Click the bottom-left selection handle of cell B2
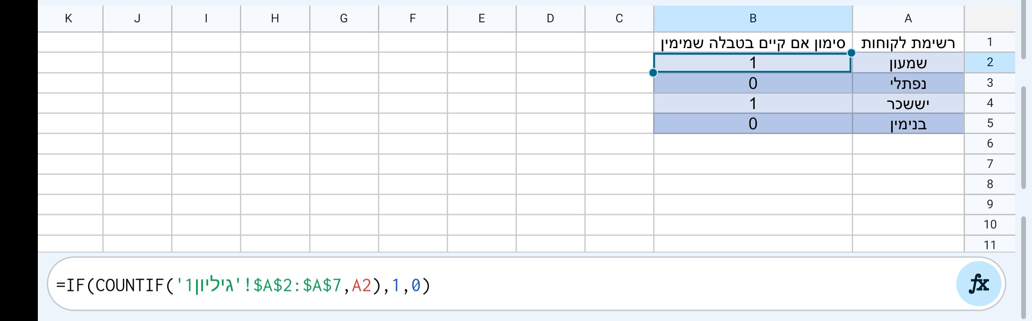1032x321 pixels. [x=653, y=73]
